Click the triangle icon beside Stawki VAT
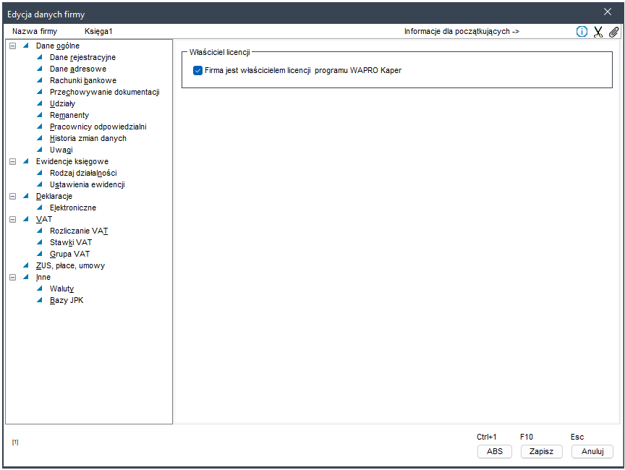This screenshot has height=470, width=625. [41, 242]
